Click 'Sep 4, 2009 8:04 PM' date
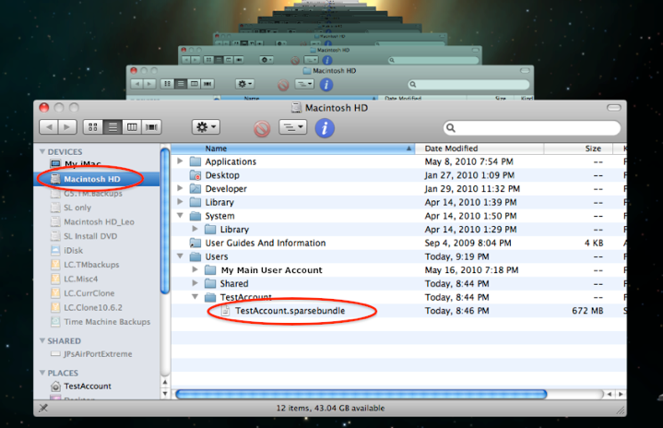 click(x=468, y=244)
